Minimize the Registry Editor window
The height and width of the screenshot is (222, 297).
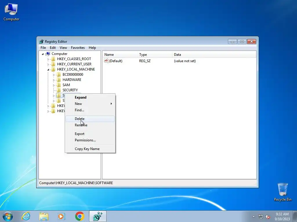pos(232,42)
